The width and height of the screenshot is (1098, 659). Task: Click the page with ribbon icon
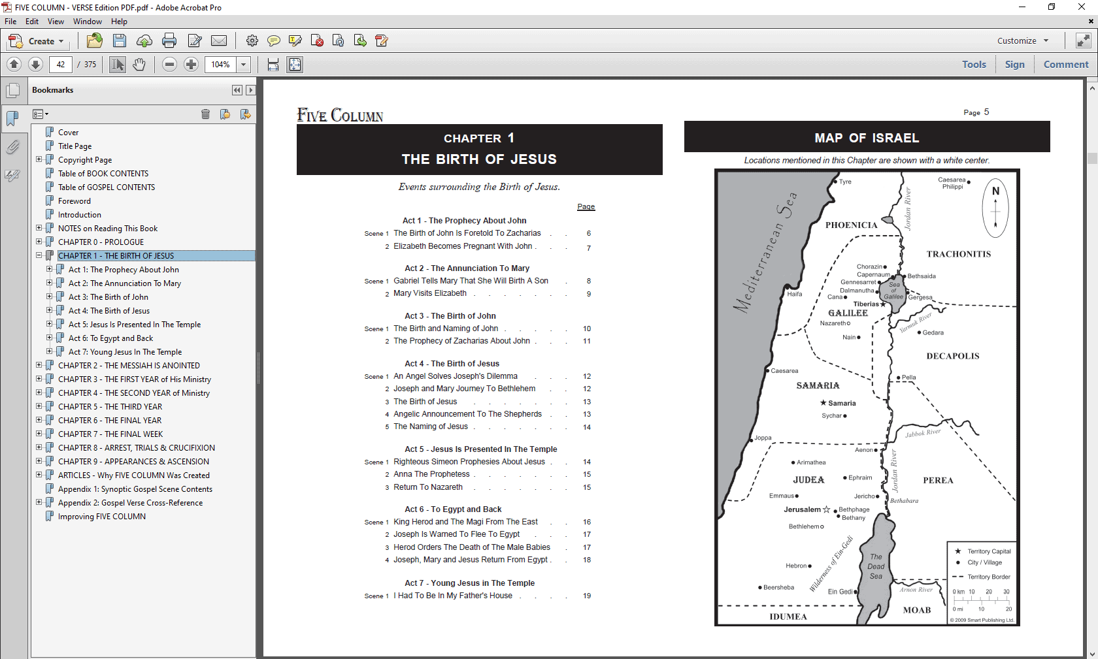pyautogui.click(x=339, y=40)
